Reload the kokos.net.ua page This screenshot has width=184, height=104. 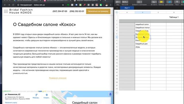pyautogui.click(x=13, y=5)
